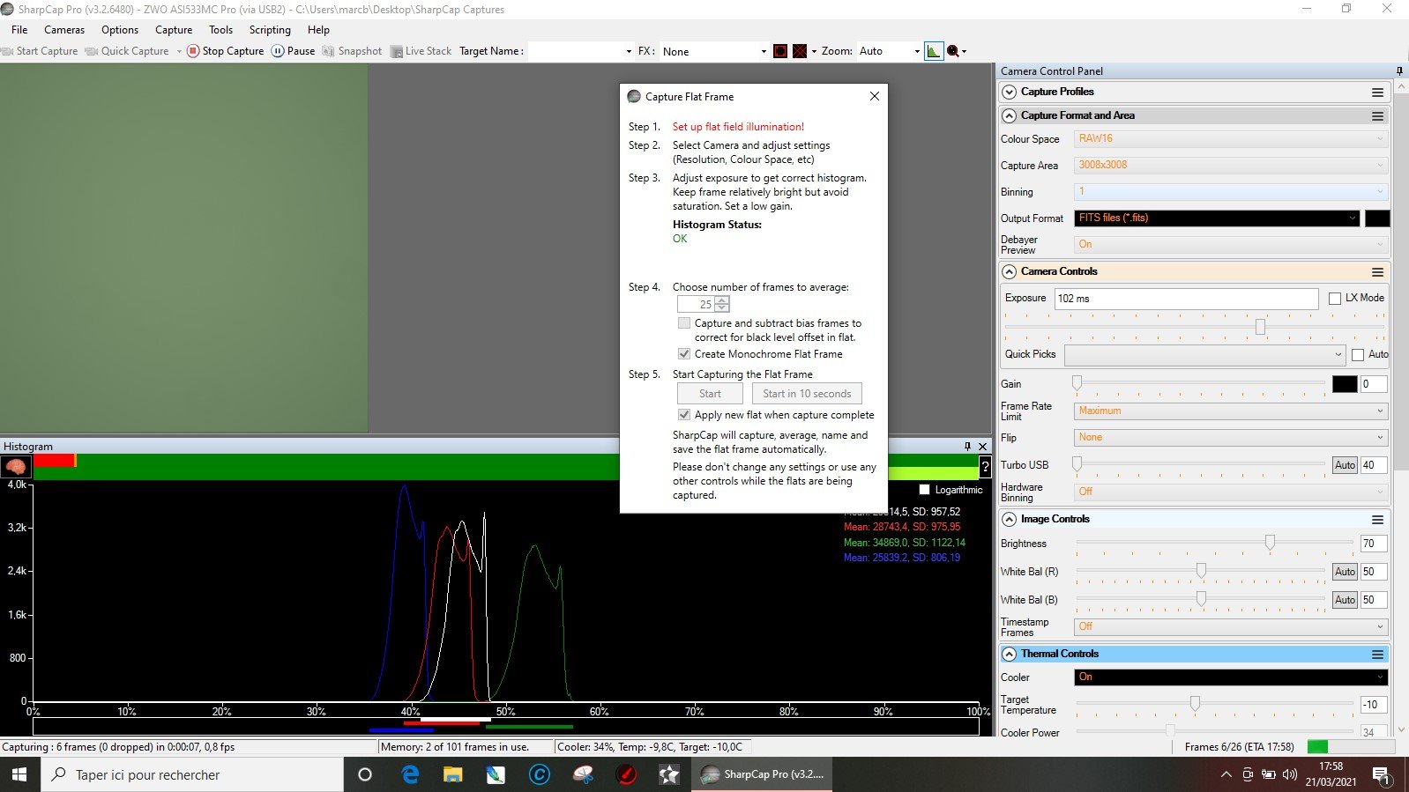Open the Flip dropdown
This screenshot has height=792, width=1409.
tap(1231, 438)
